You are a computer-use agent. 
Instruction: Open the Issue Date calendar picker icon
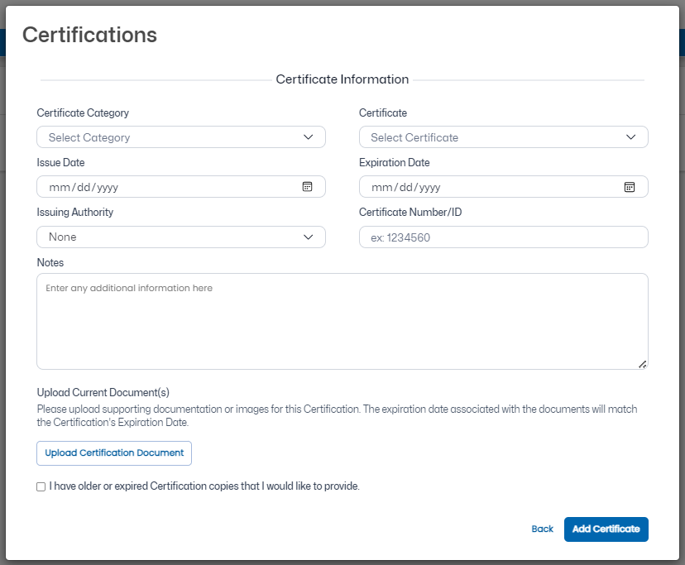tap(307, 187)
